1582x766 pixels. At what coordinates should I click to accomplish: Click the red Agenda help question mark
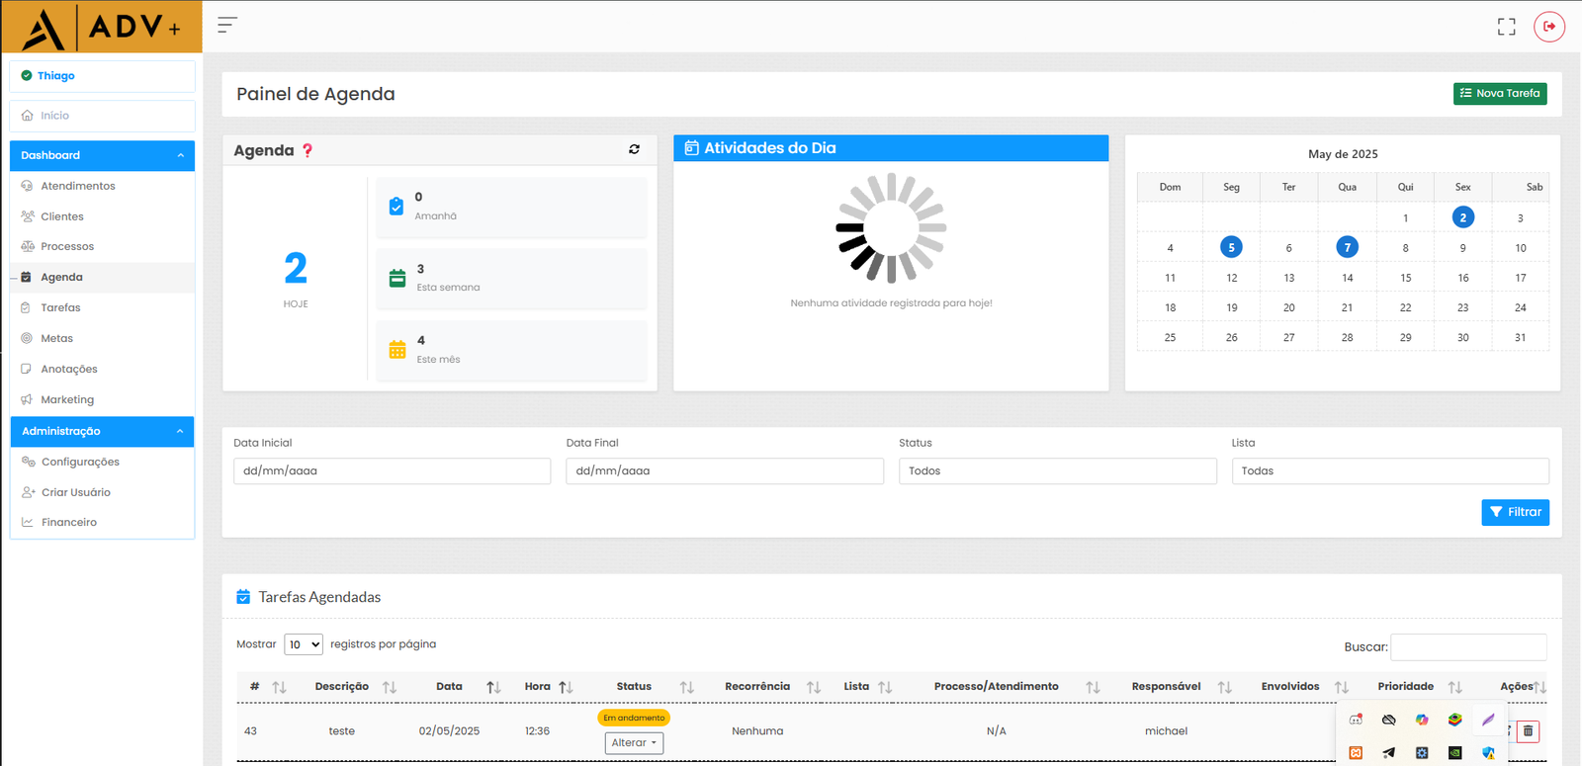pos(308,150)
